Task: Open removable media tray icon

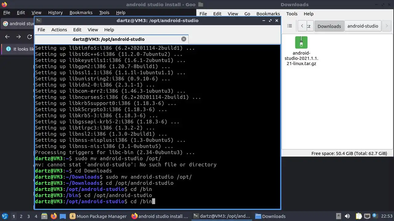Action: (338, 216)
